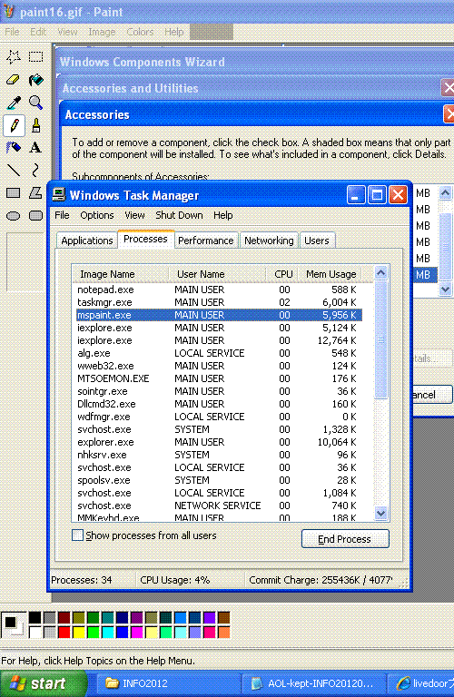Select the sointgr.exe process row

pyautogui.click(x=219, y=391)
